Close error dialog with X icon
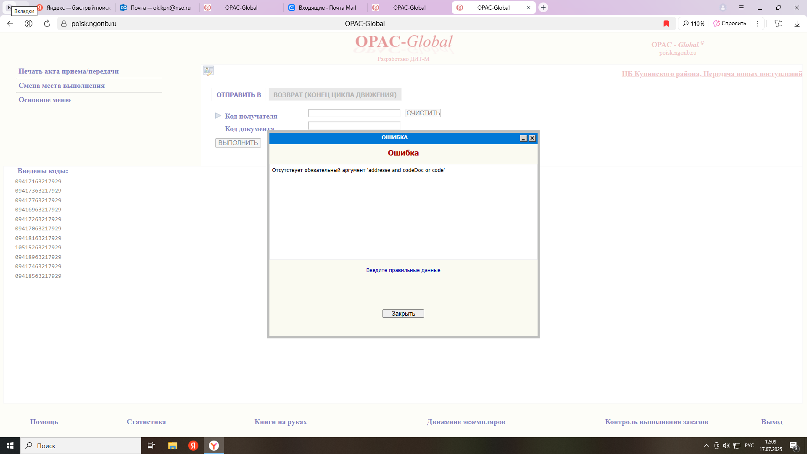This screenshot has width=807, height=454. click(x=532, y=138)
